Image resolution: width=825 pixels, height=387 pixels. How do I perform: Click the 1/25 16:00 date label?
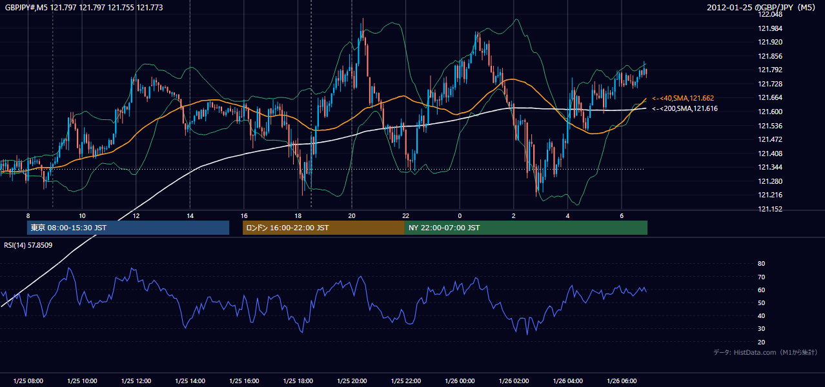tap(244, 381)
